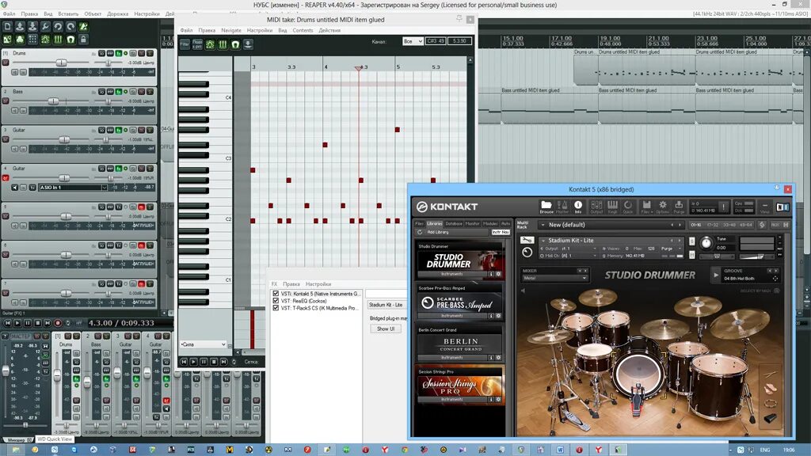Click the master fader in the mixer
811x456 pixels.
[6, 370]
